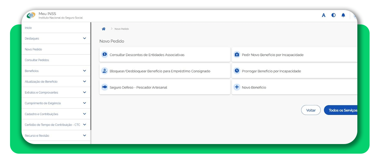This screenshot has width=380, height=167.
Task: Click the Pedir Novo Benefício medical kit icon
Action: click(x=237, y=54)
